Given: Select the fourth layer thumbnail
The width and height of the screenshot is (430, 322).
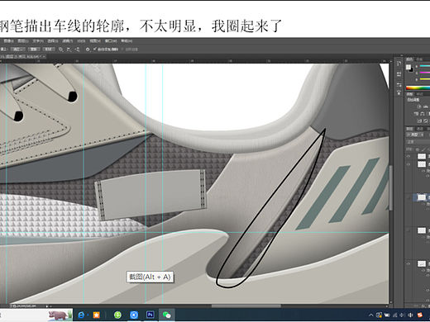Looking at the screenshot, I should click(422, 230).
